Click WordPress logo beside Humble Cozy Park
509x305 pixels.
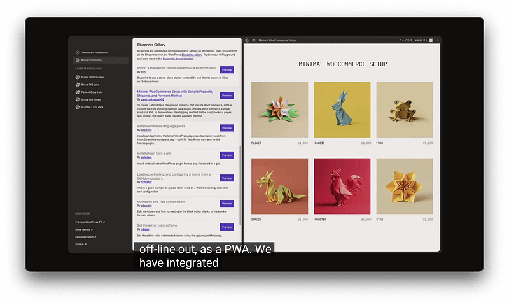pos(77,107)
